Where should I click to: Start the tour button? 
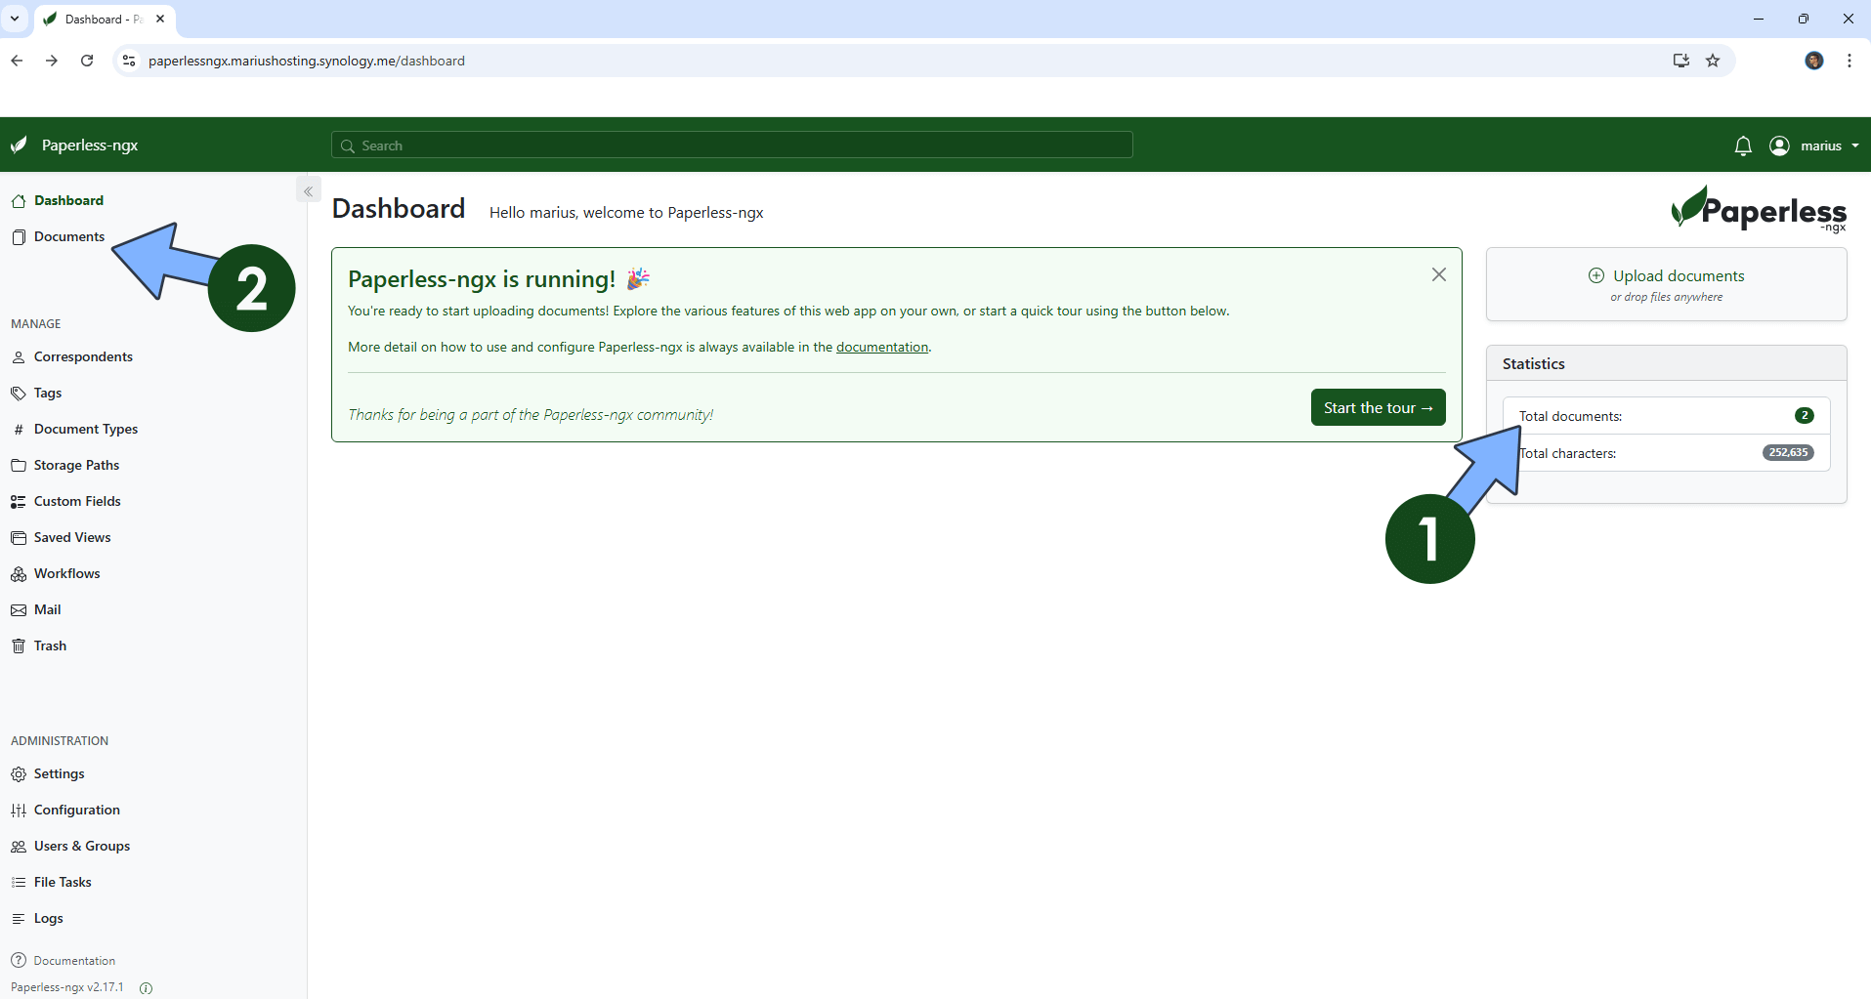1379,407
